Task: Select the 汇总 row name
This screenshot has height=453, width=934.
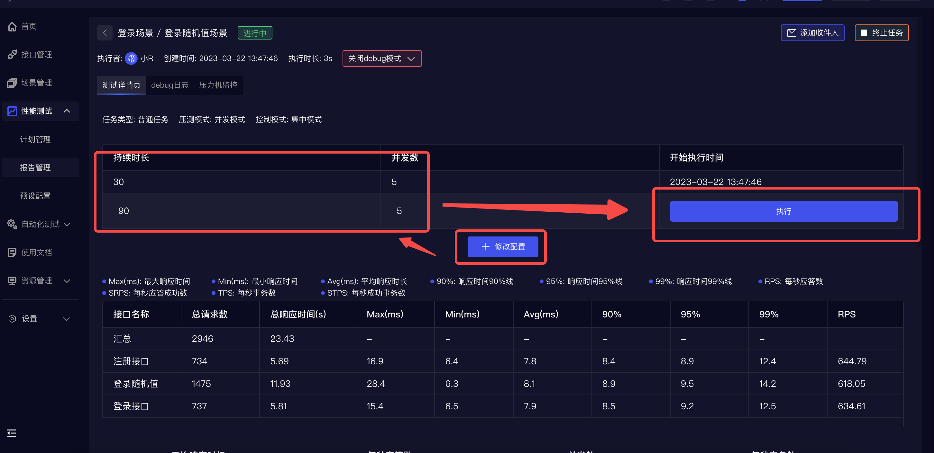Action: coord(122,339)
